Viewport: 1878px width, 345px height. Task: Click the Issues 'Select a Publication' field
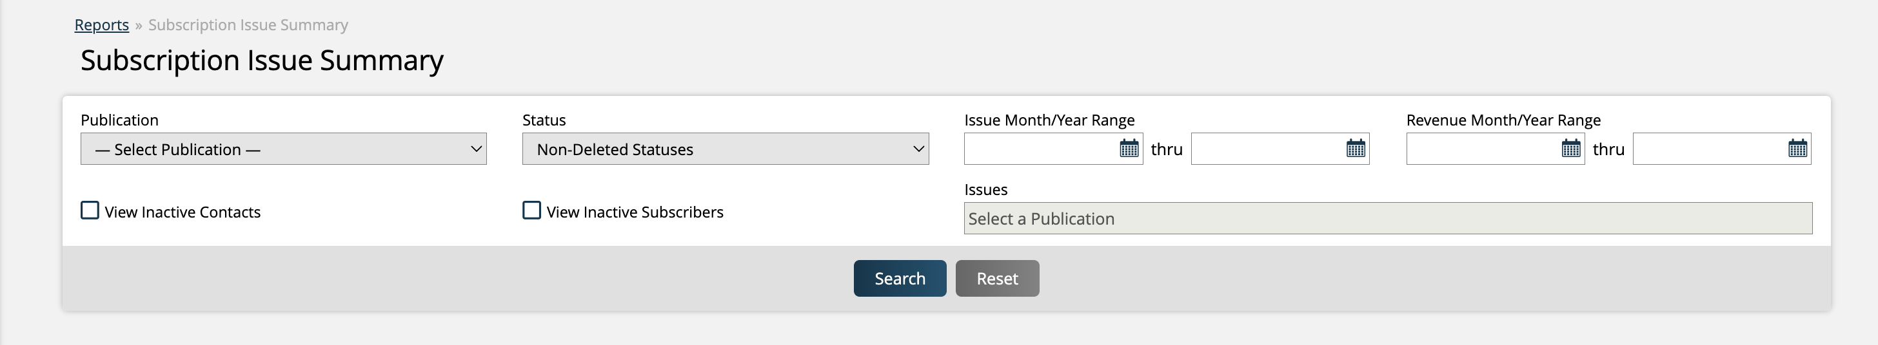point(1387,218)
